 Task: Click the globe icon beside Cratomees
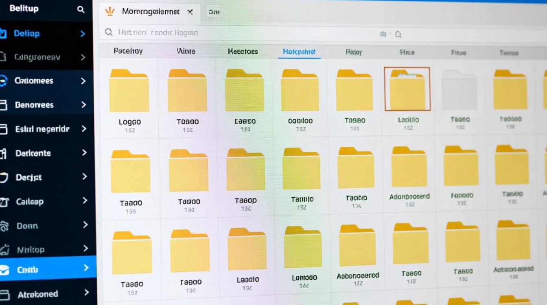tap(3, 81)
